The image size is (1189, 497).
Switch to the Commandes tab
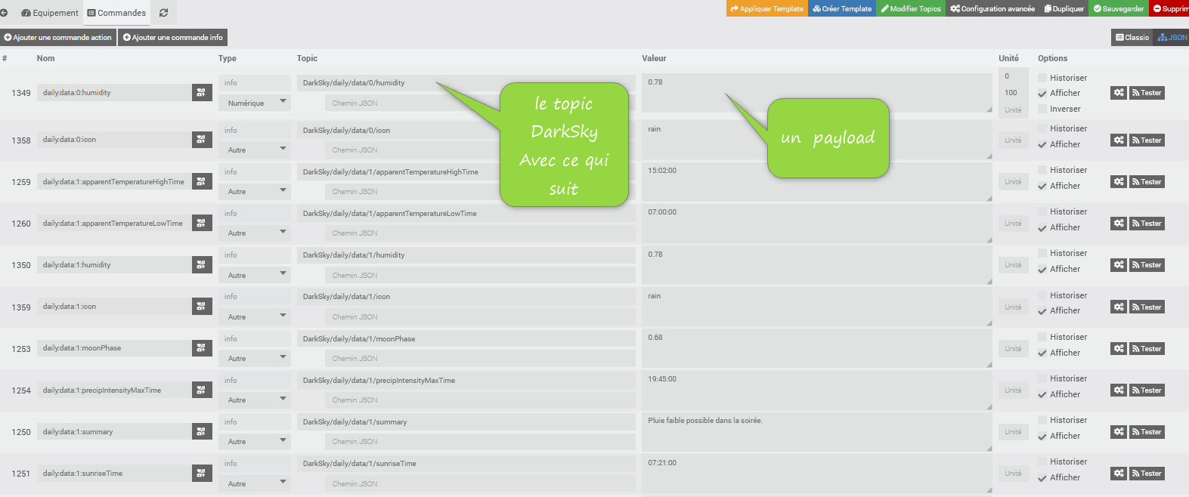coord(116,13)
